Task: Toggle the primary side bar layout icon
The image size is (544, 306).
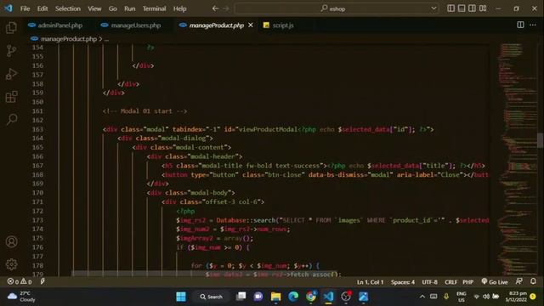Action: (450, 8)
